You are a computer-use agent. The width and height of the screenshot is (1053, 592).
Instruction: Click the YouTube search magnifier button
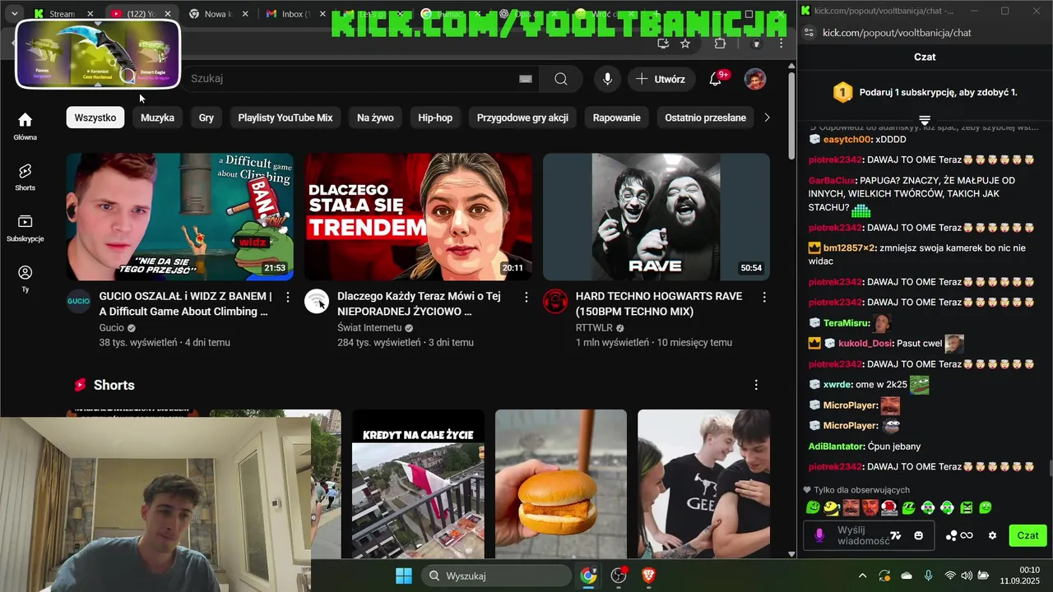[561, 79]
